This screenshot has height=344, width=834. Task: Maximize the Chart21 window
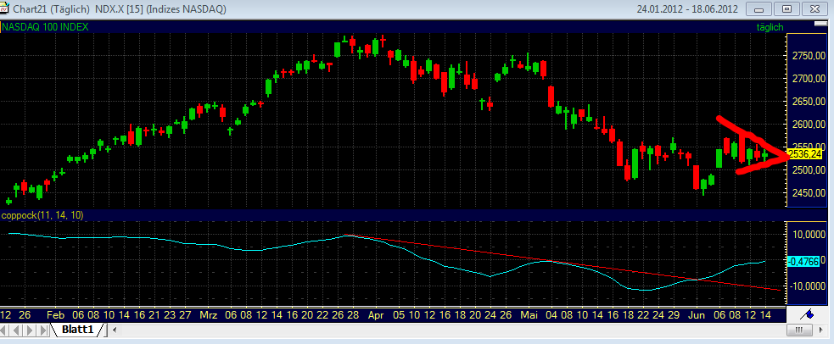coord(787,9)
